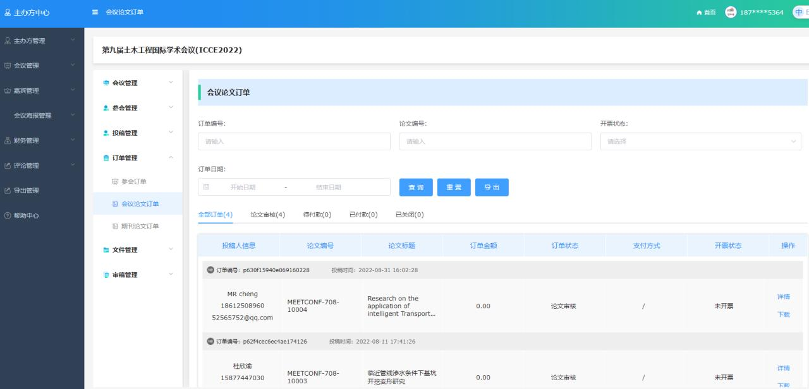Click the 导出 export button
The image size is (809, 389).
coord(492,188)
